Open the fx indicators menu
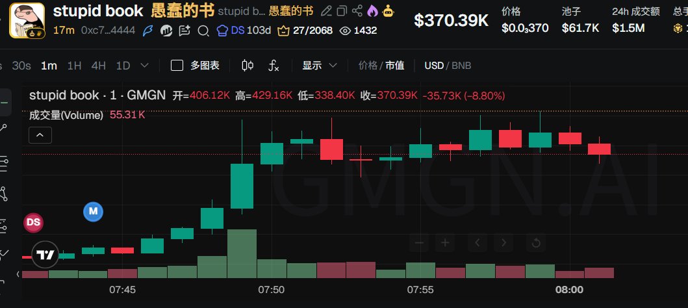Screen dimensions: 688x308 click(274, 66)
